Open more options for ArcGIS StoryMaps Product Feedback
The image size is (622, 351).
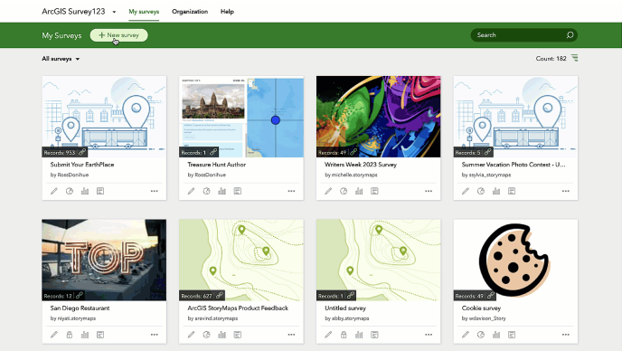point(291,335)
